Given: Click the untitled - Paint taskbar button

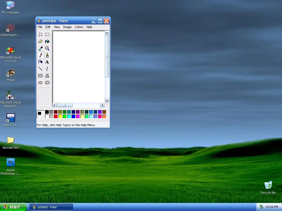Looking at the screenshot, I should tap(51, 207).
